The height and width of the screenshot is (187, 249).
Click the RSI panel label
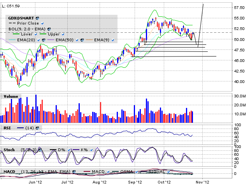click(x=7, y=127)
